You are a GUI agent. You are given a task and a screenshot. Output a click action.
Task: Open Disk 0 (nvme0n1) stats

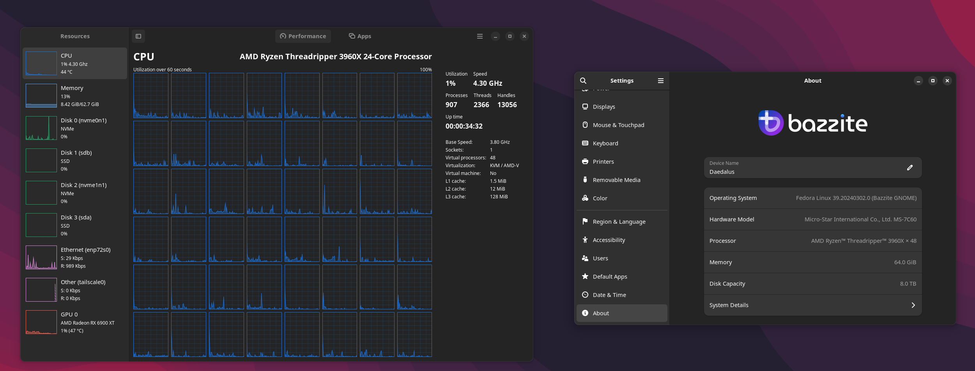pyautogui.click(x=75, y=128)
